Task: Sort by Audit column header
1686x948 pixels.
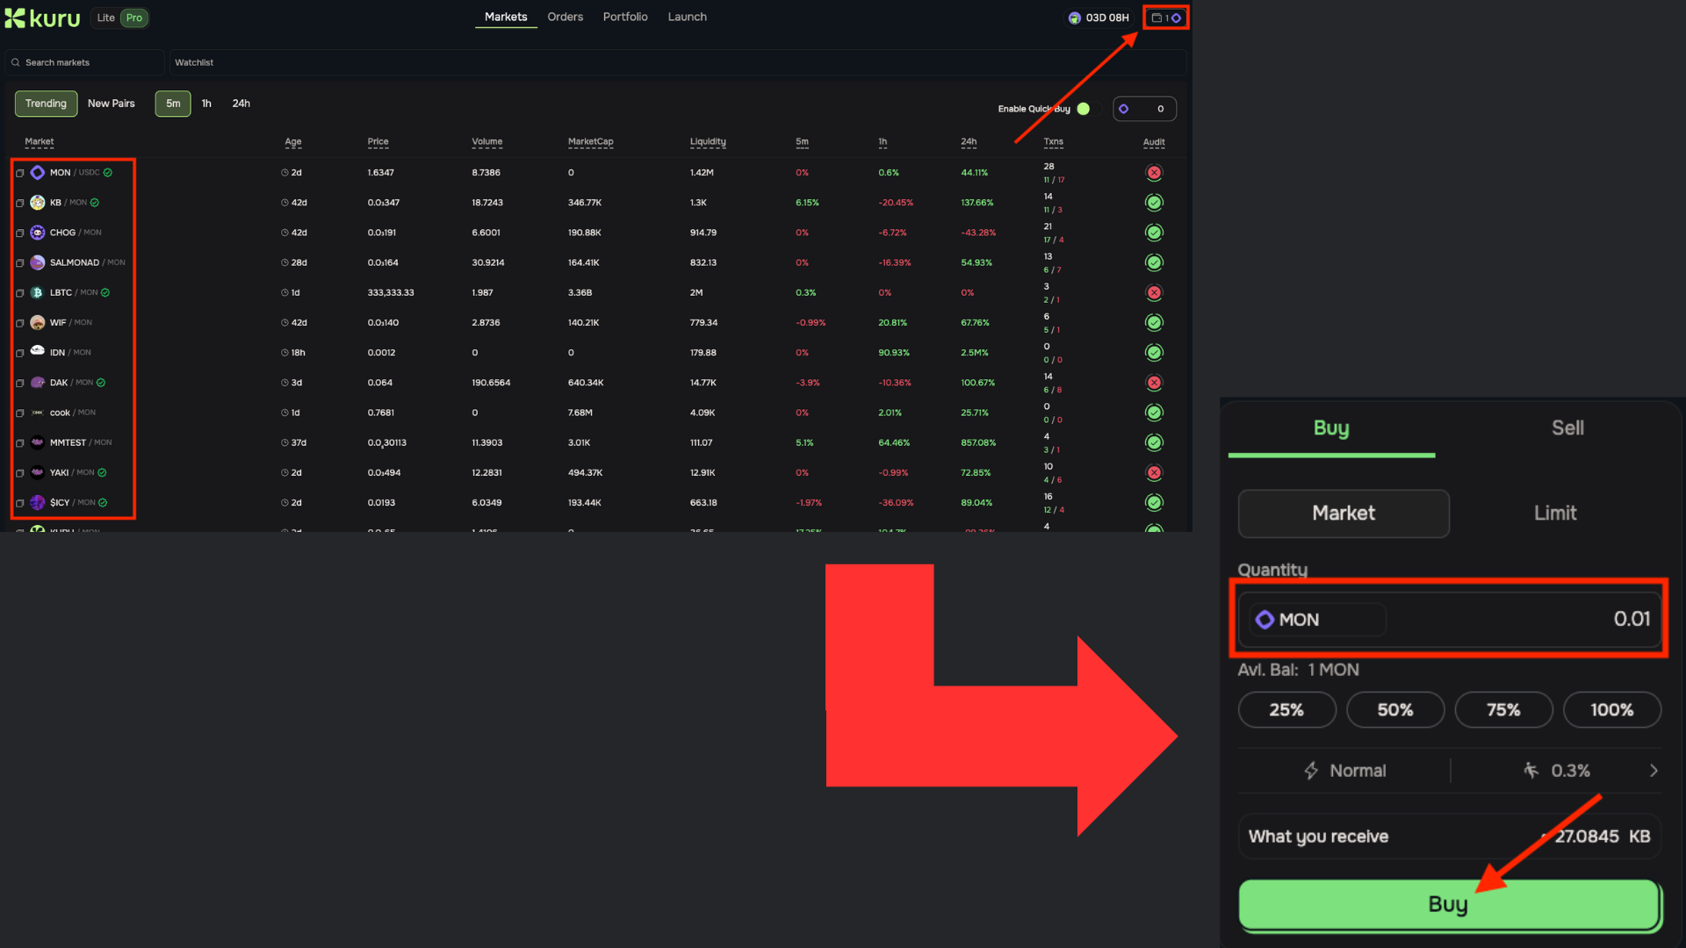Action: pos(1154,142)
